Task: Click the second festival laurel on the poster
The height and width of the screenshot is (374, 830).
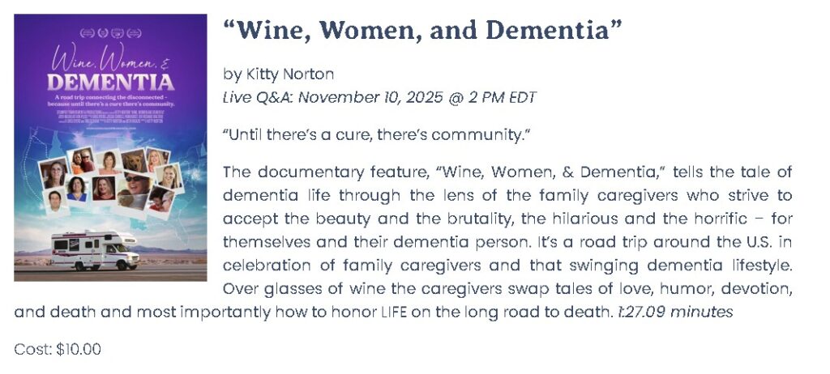Action: (x=103, y=33)
